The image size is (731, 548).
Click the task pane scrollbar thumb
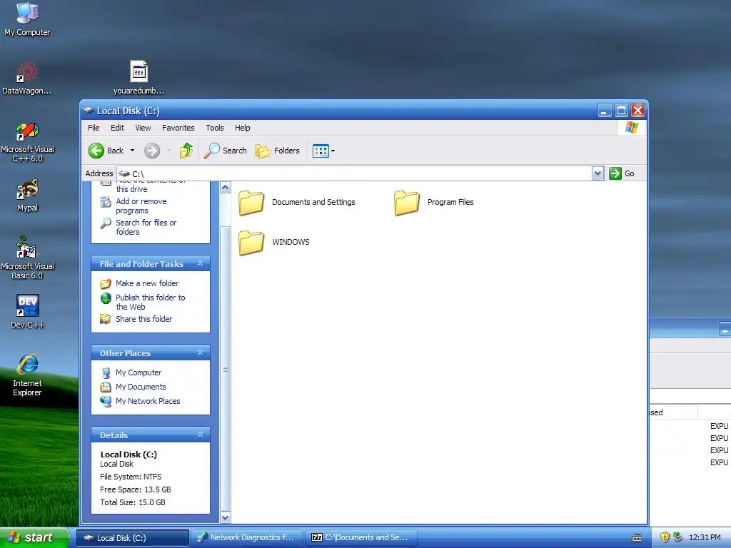pos(225,369)
